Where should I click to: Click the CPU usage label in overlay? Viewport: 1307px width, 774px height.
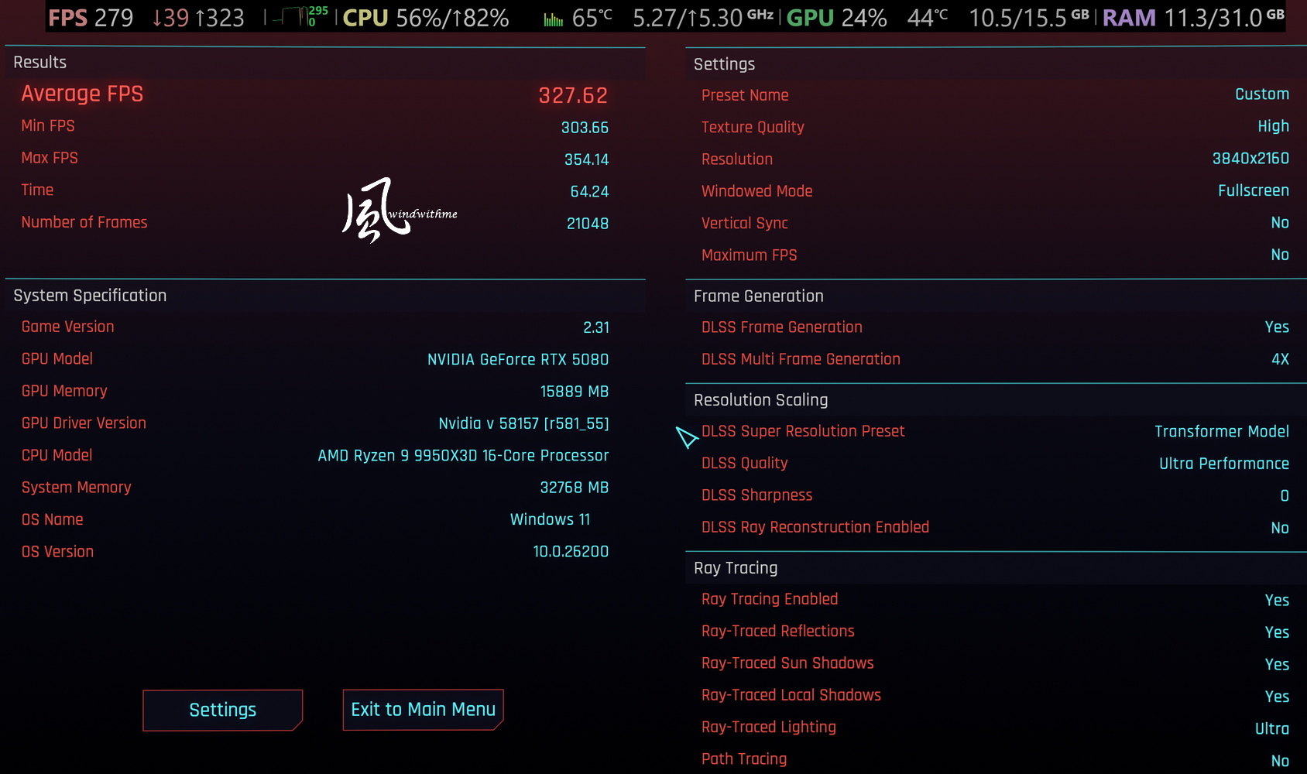point(426,17)
